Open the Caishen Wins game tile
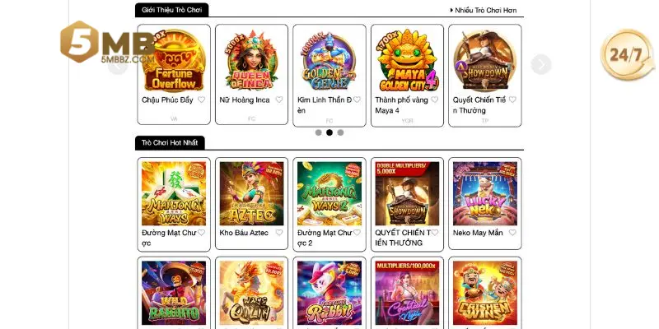 click(x=484, y=293)
